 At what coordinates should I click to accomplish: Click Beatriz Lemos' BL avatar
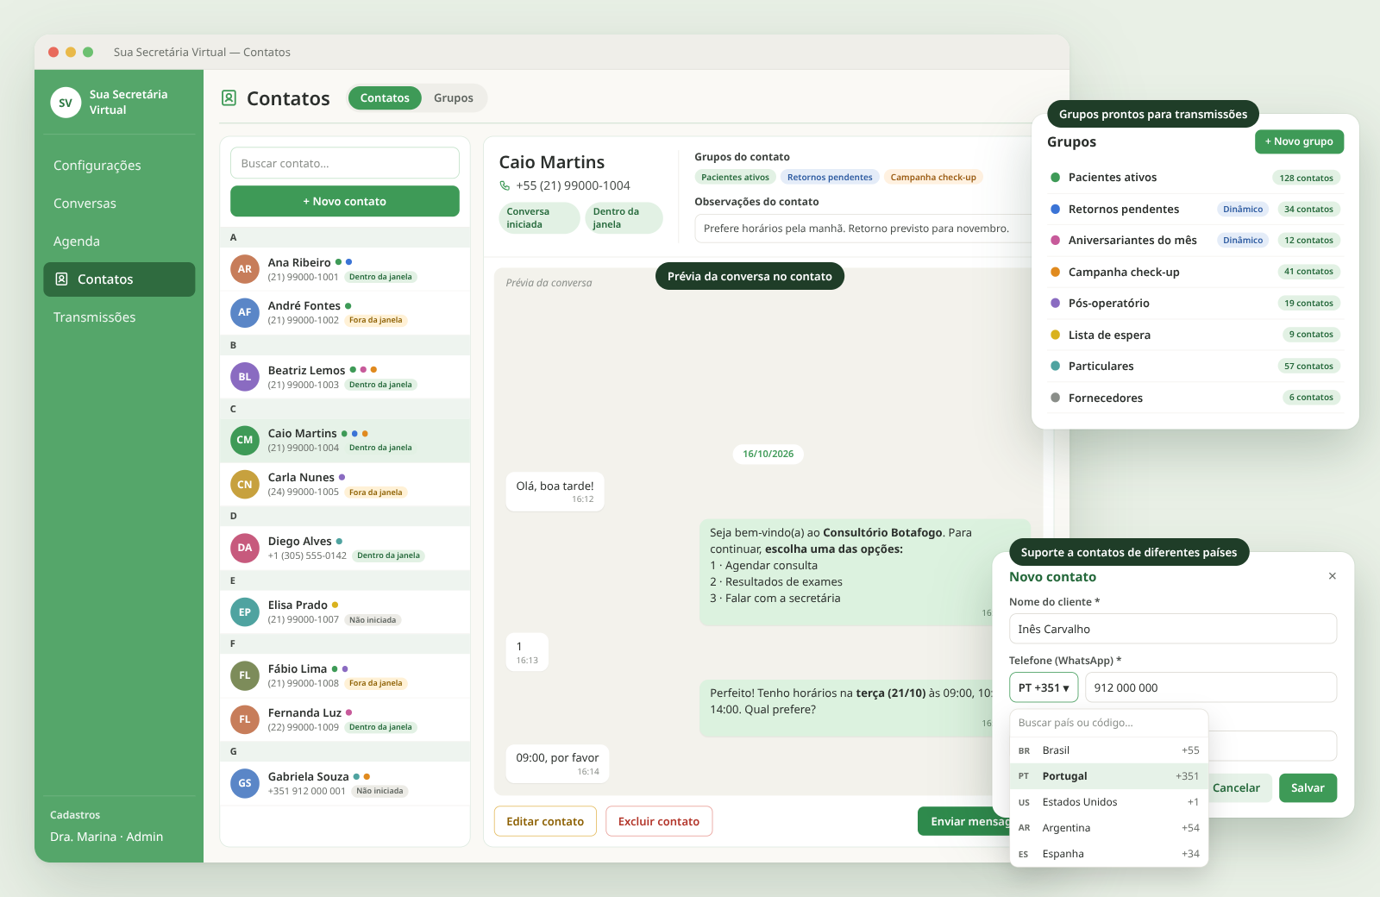(245, 377)
